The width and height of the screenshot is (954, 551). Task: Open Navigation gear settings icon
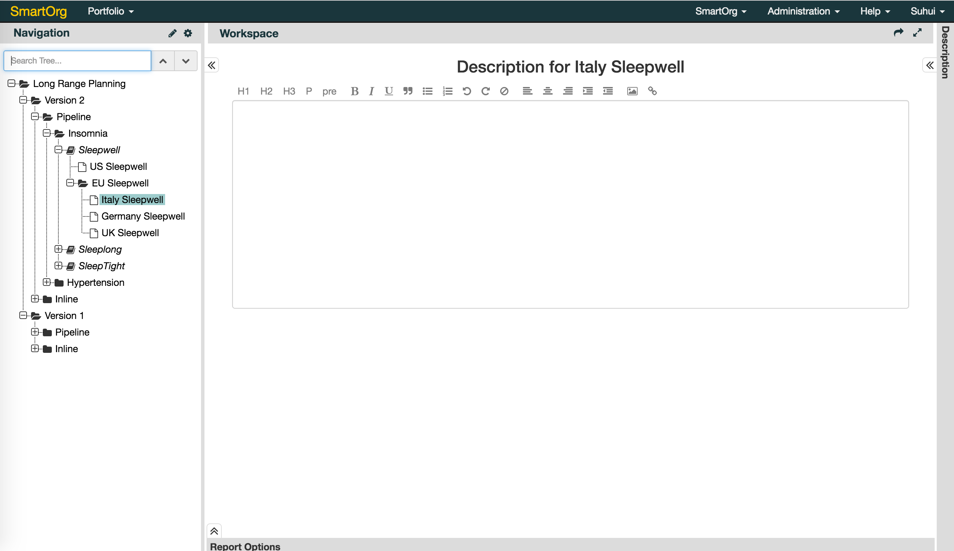[188, 33]
